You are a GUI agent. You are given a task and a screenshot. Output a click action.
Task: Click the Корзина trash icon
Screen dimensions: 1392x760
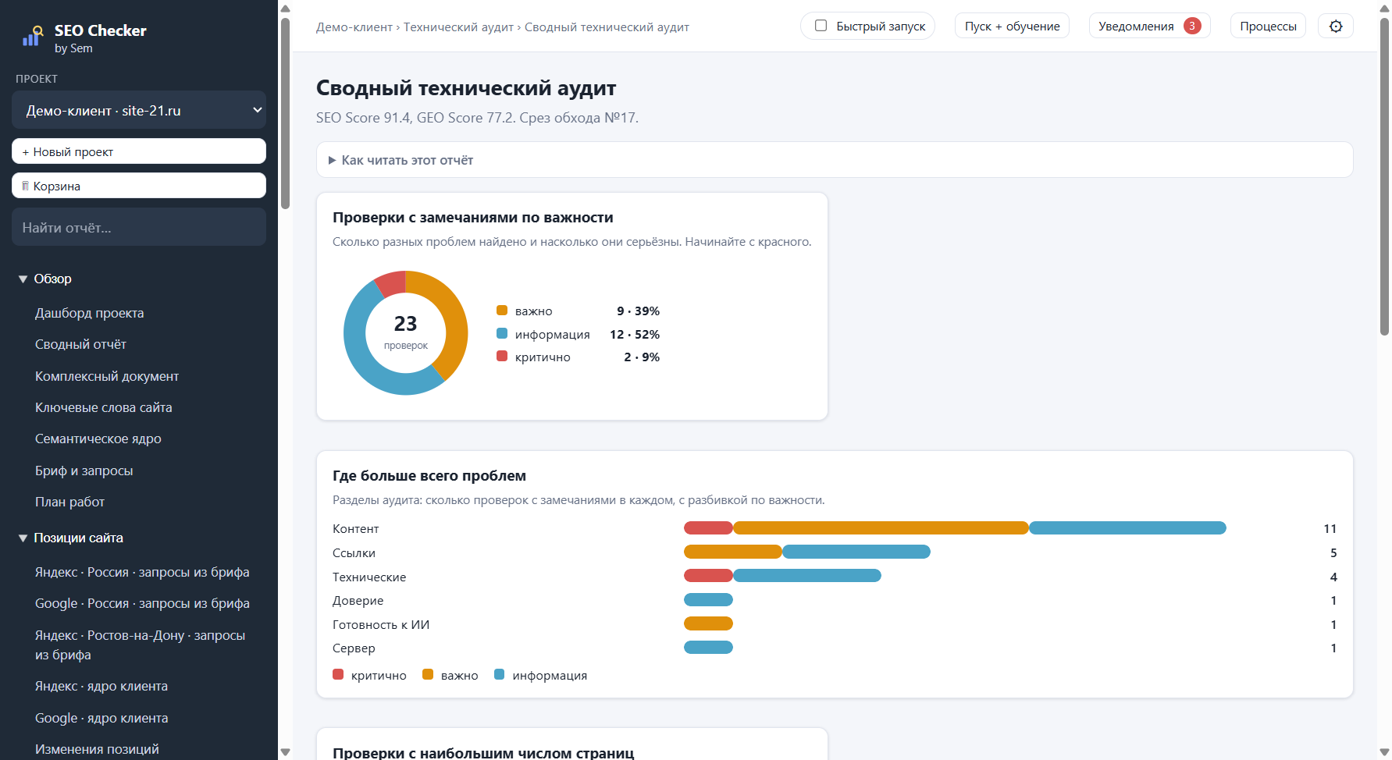pyautogui.click(x=26, y=186)
